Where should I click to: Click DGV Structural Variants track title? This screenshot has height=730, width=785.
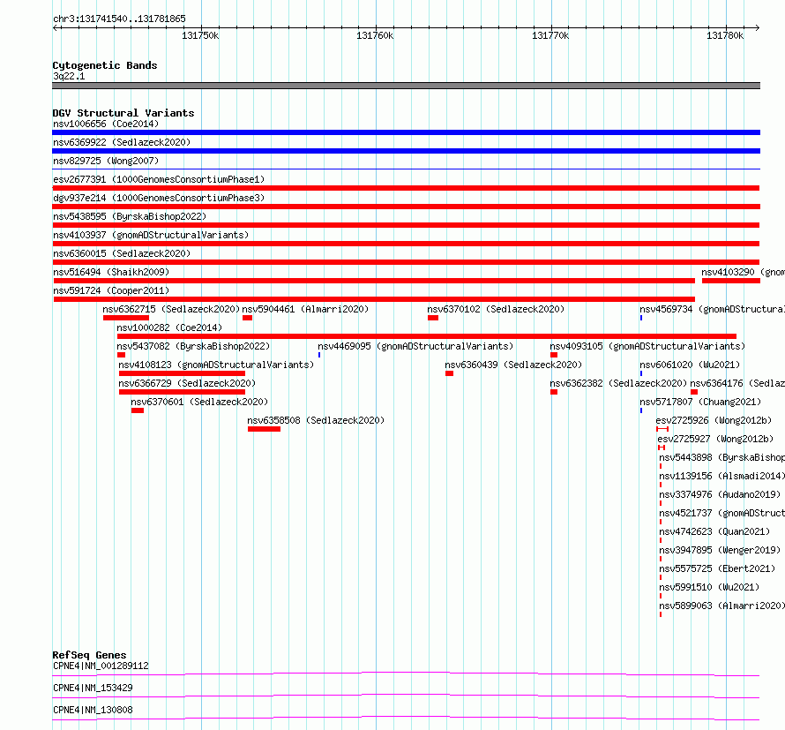[x=123, y=113]
